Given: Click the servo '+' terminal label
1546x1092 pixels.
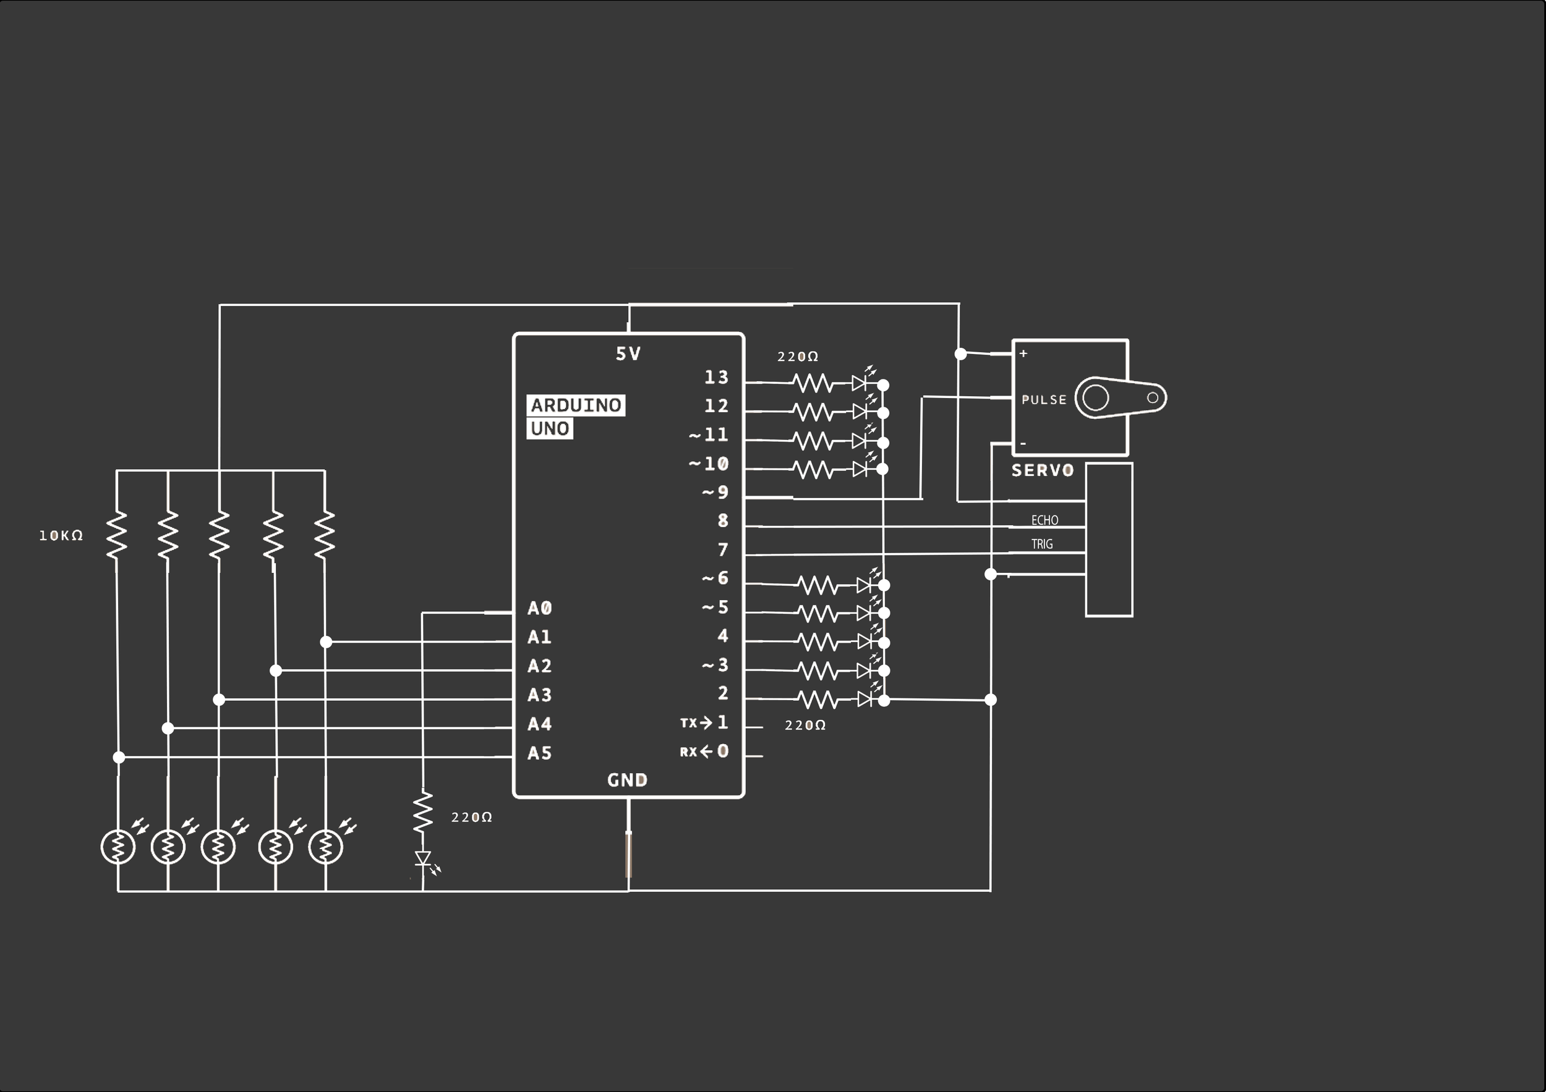Looking at the screenshot, I should pos(1023,353).
